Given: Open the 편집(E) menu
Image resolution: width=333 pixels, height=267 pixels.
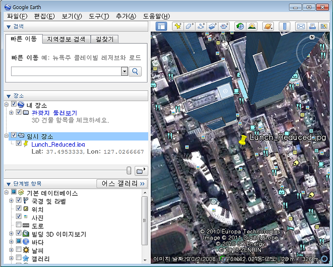Looking at the screenshot, I should click(44, 16).
